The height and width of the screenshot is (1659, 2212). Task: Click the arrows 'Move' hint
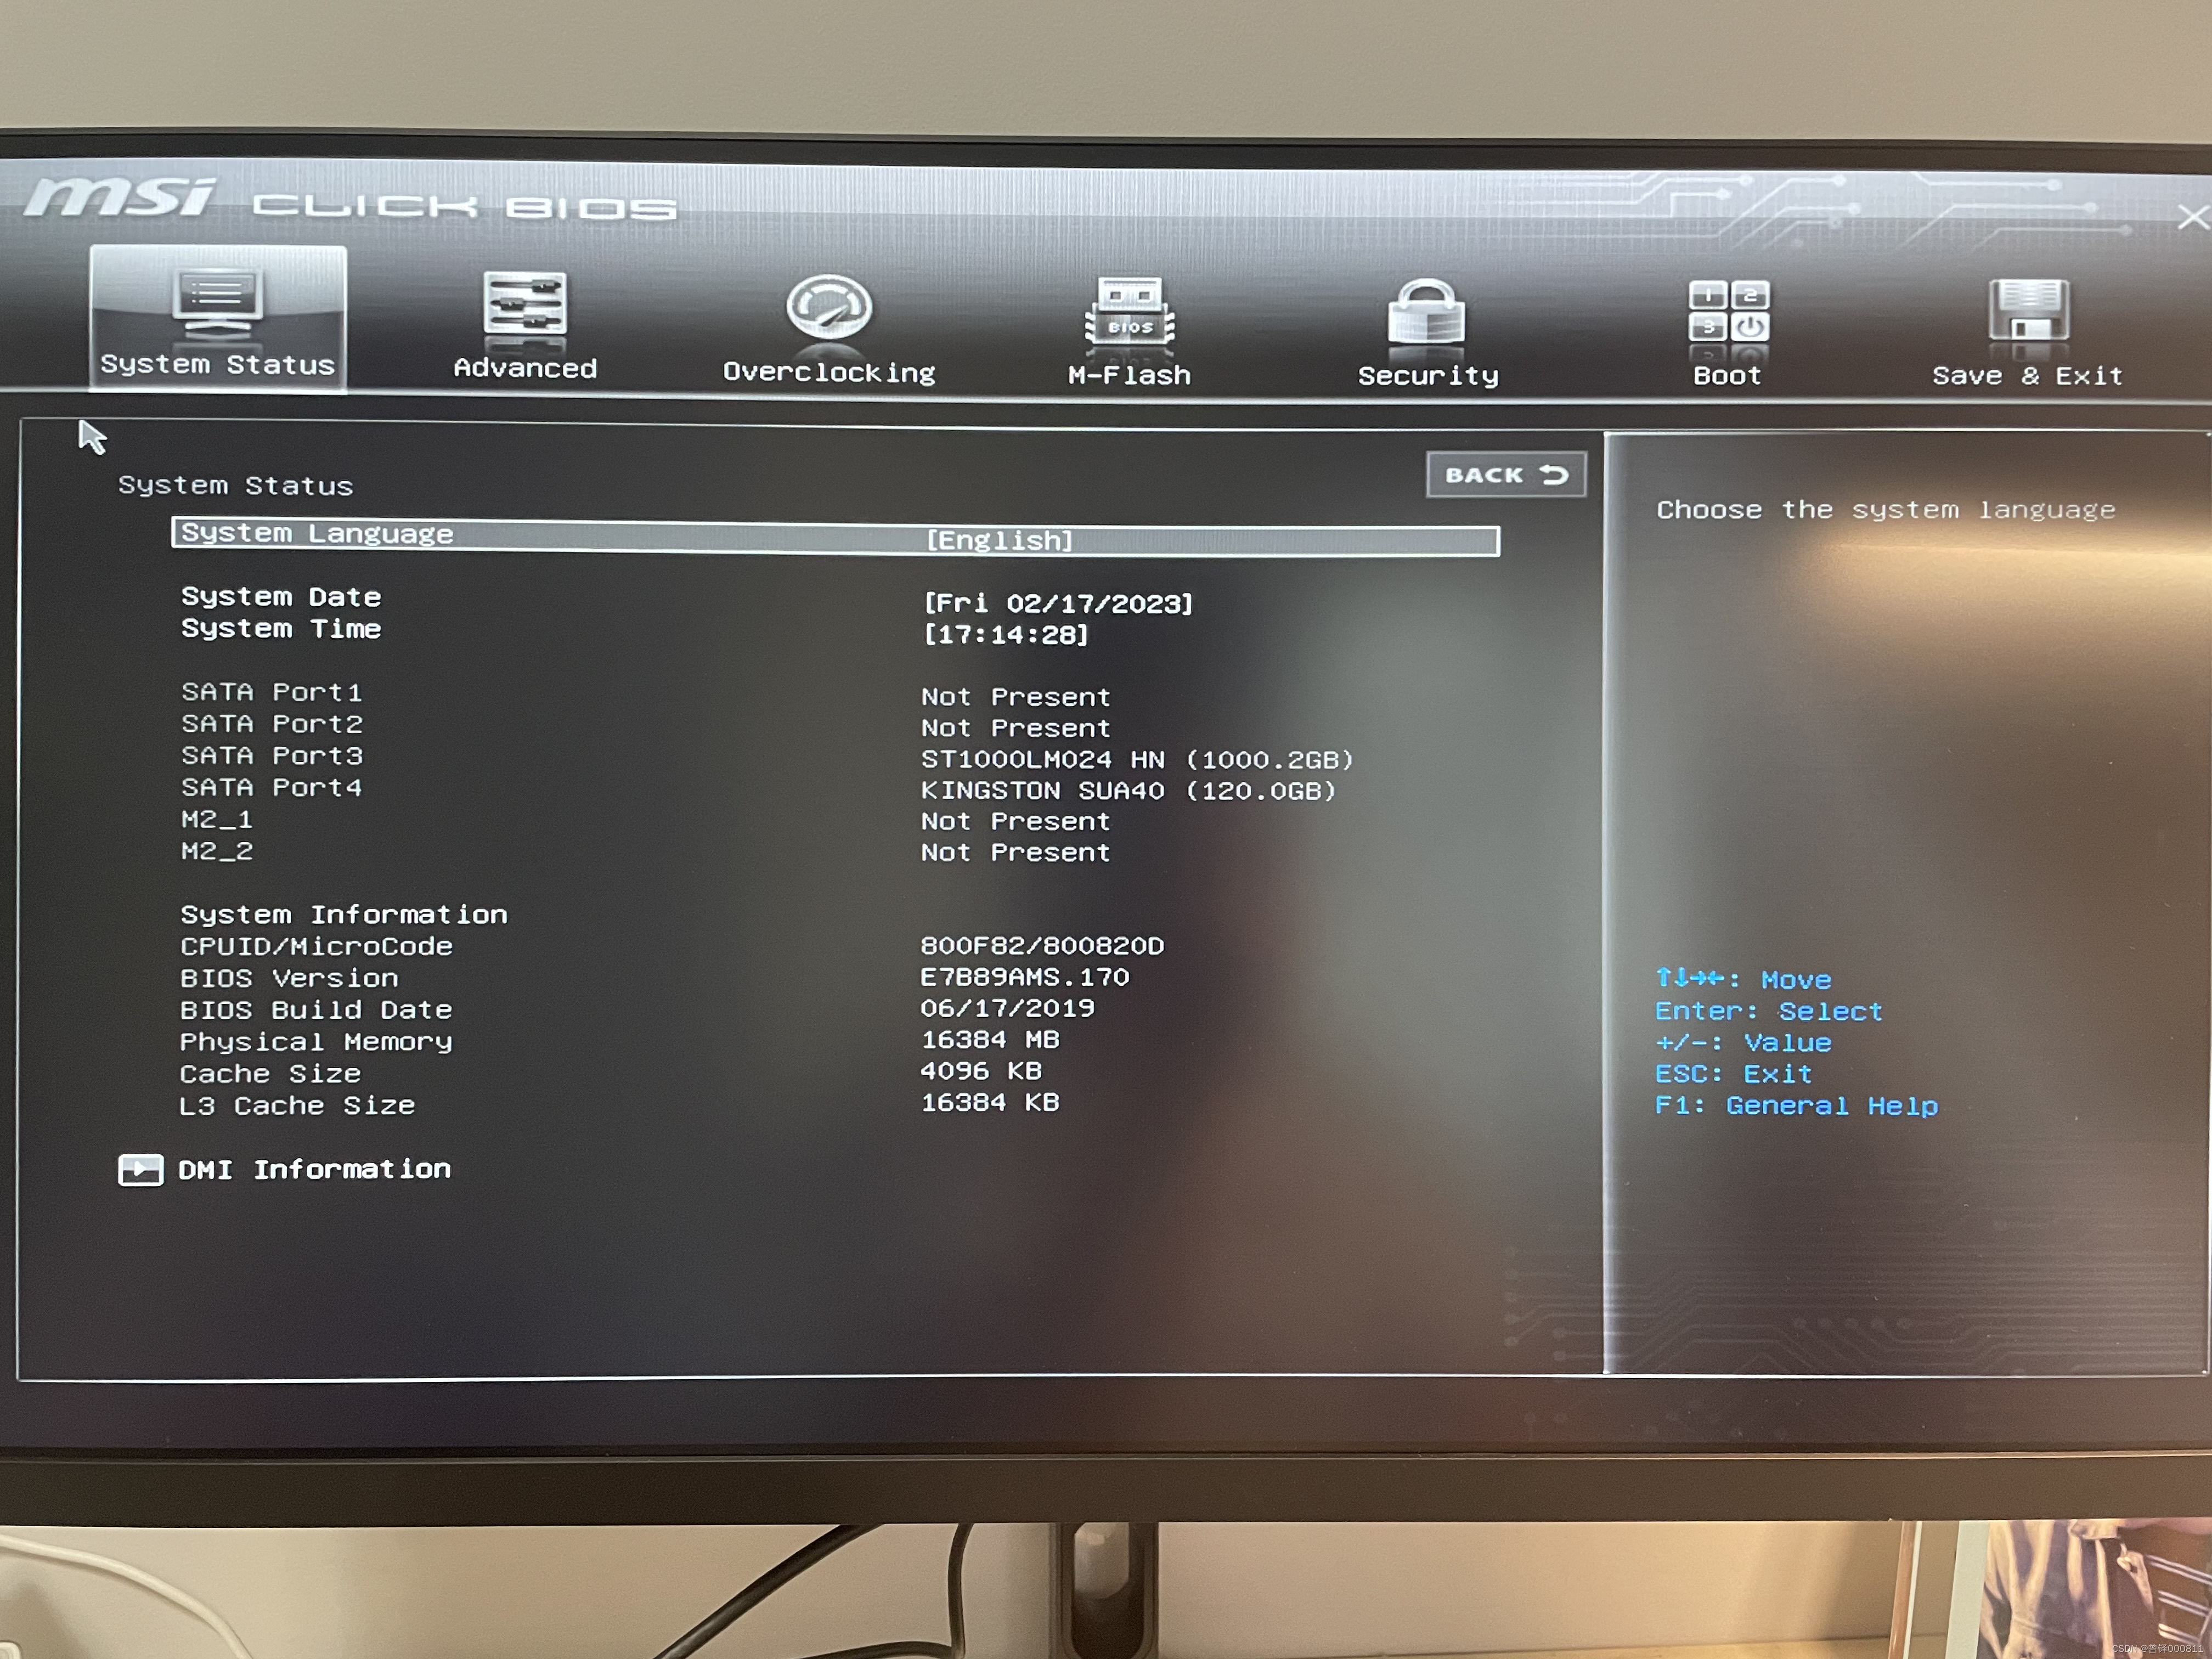pyautogui.click(x=1743, y=979)
